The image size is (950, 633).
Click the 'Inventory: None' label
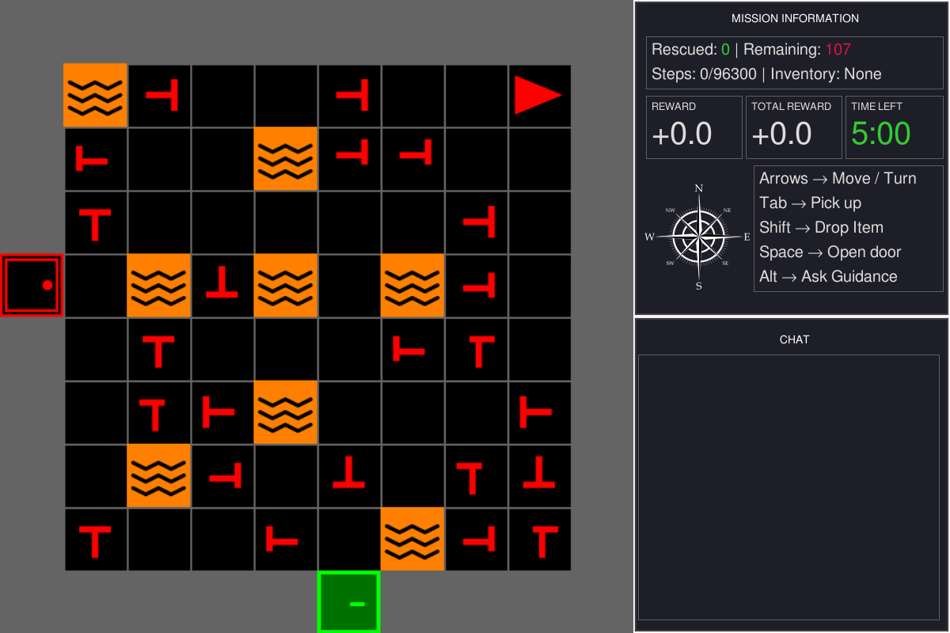click(x=826, y=74)
